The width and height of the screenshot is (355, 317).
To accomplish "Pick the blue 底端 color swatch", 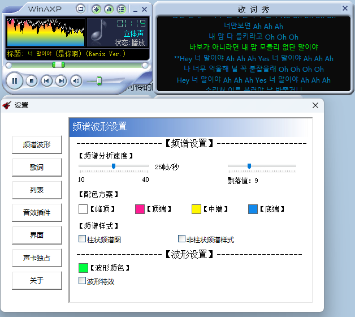I will [x=253, y=209].
